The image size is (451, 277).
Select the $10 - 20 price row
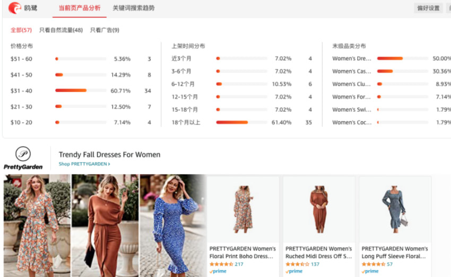pyautogui.click(x=81, y=122)
